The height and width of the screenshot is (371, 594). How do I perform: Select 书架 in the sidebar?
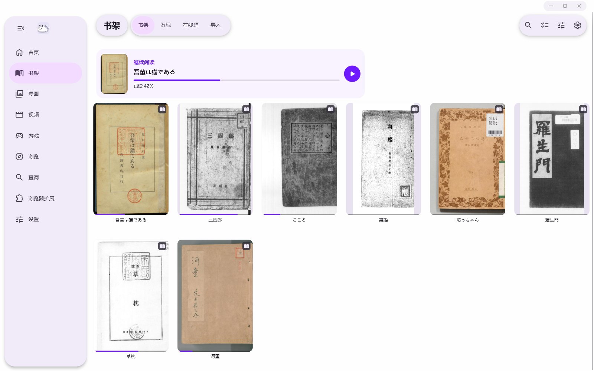(45, 73)
